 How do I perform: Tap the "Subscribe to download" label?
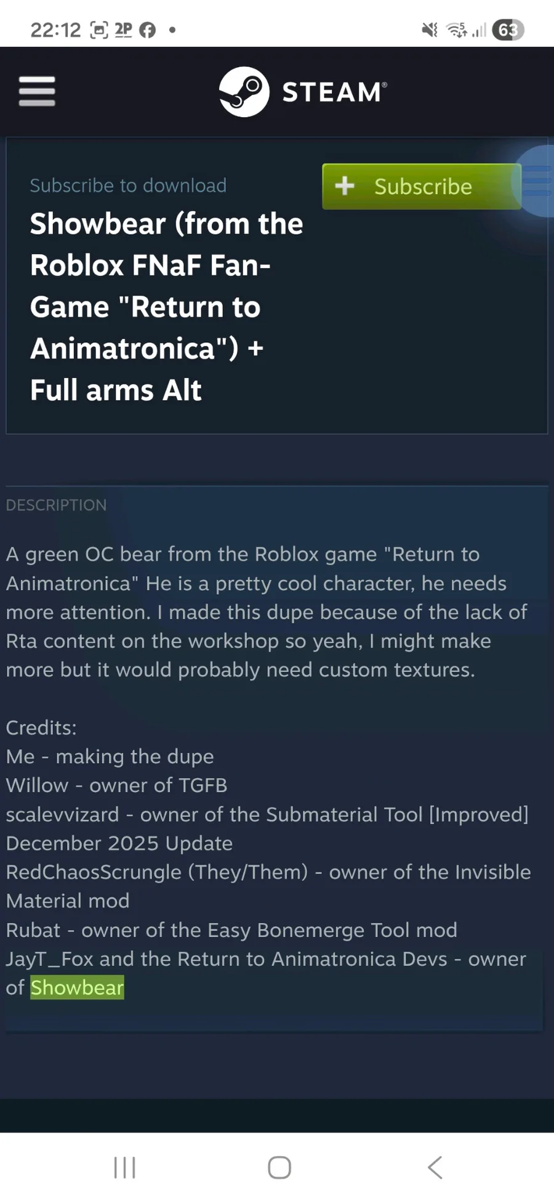pos(128,185)
